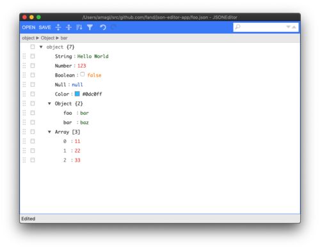Screen dimensions: 320x249
Task: Click the arrow after object in the path bar
Action: click(38, 38)
